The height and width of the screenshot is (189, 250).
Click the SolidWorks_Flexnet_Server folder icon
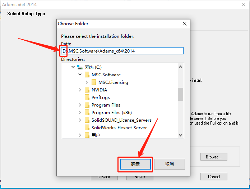click(x=87, y=128)
